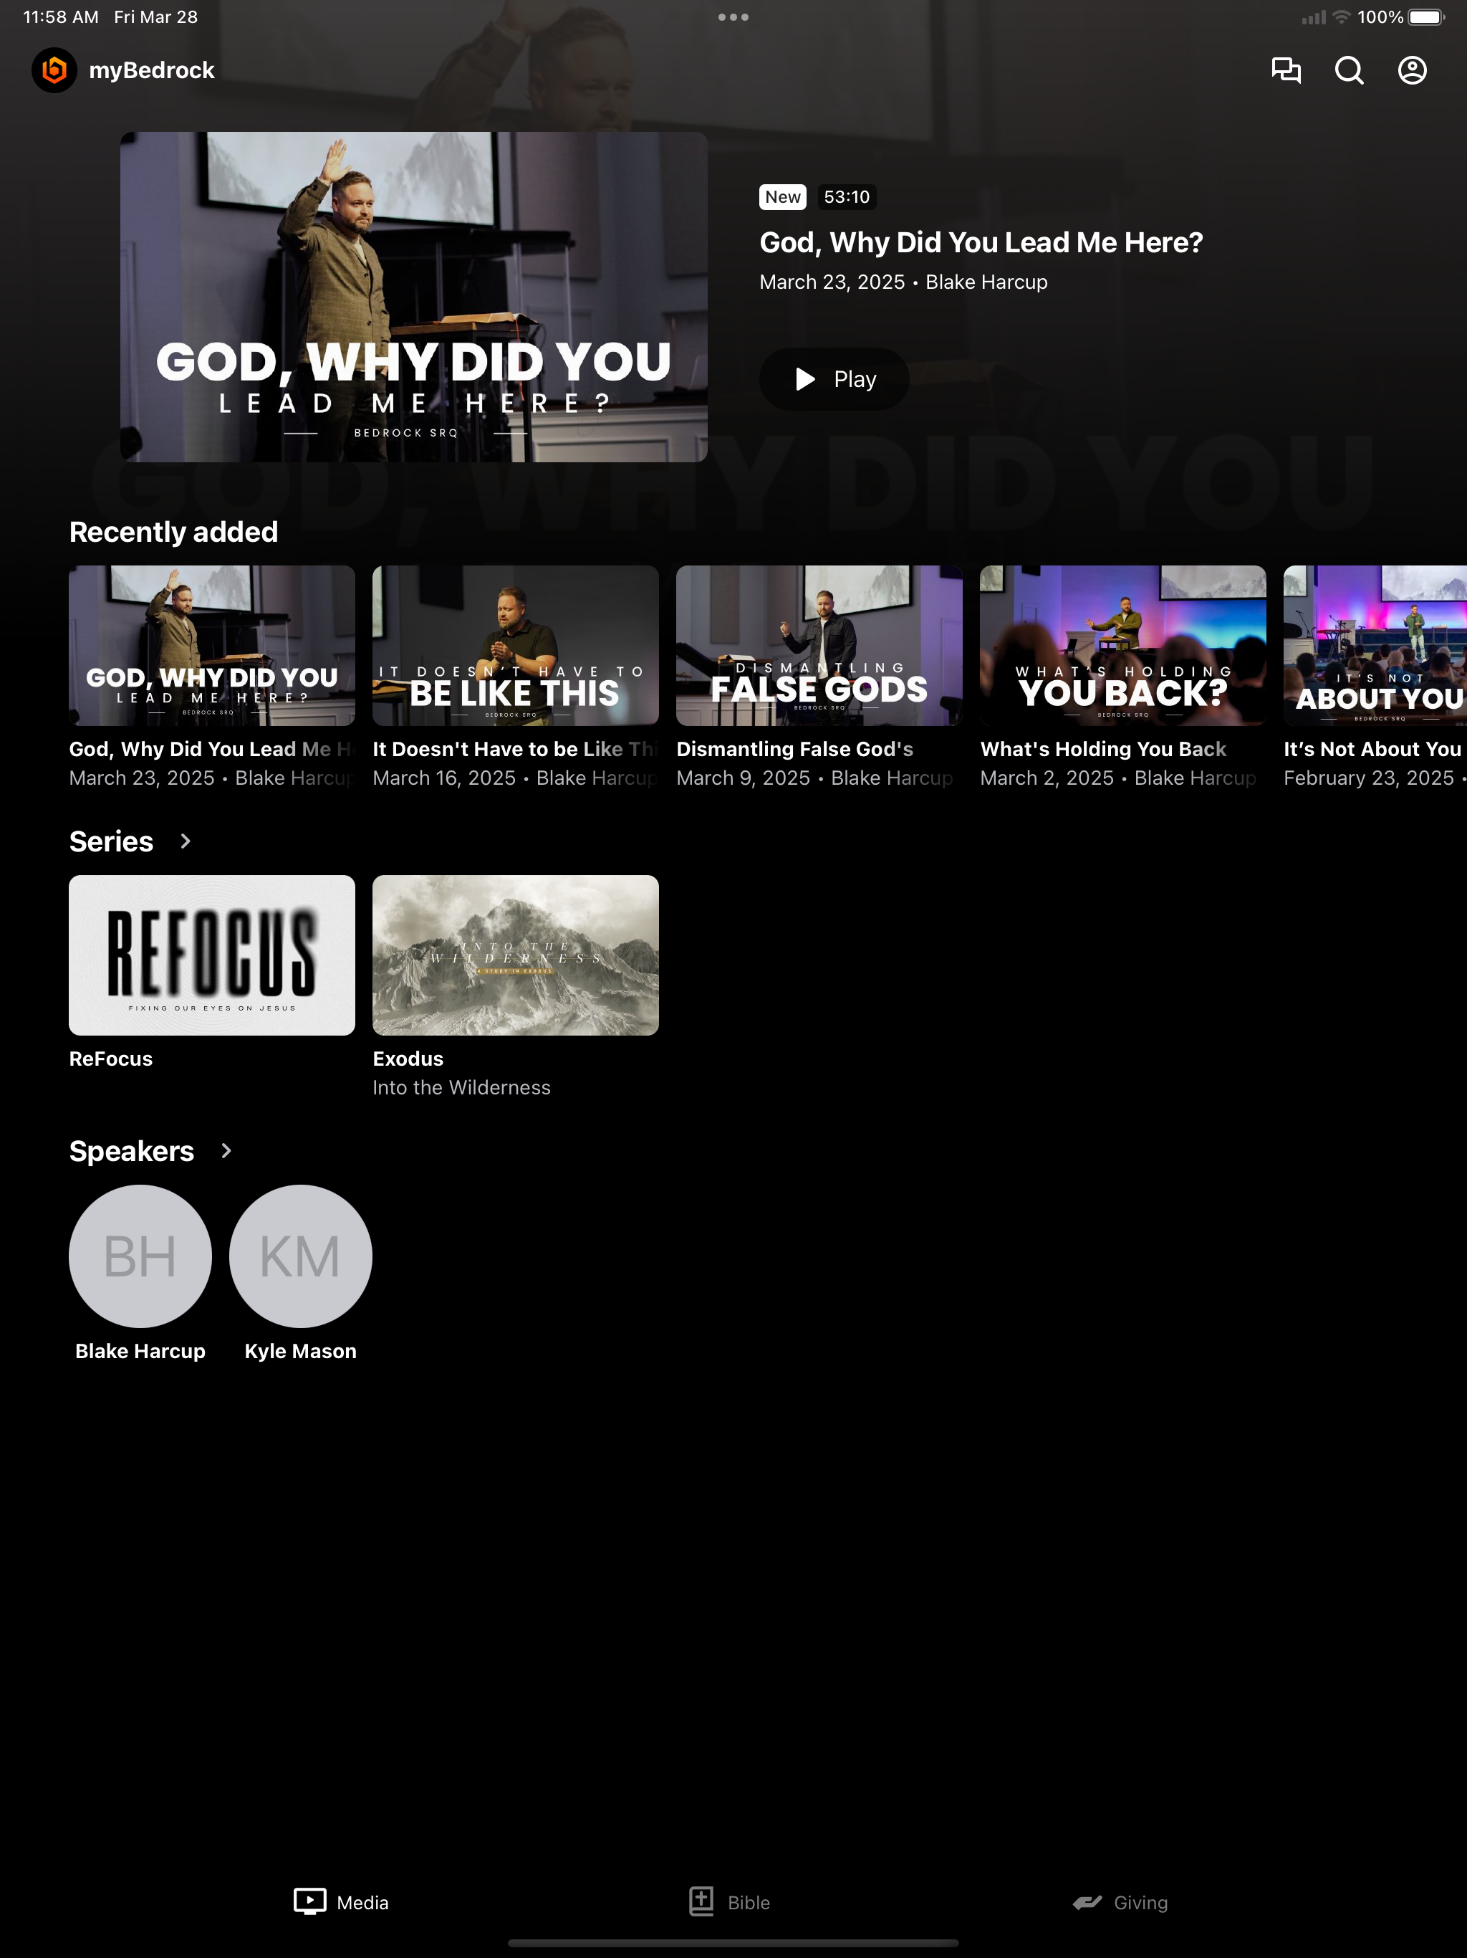Switch to the Giving tab
Viewport: 1467px width, 1958px height.
pos(1120,1901)
